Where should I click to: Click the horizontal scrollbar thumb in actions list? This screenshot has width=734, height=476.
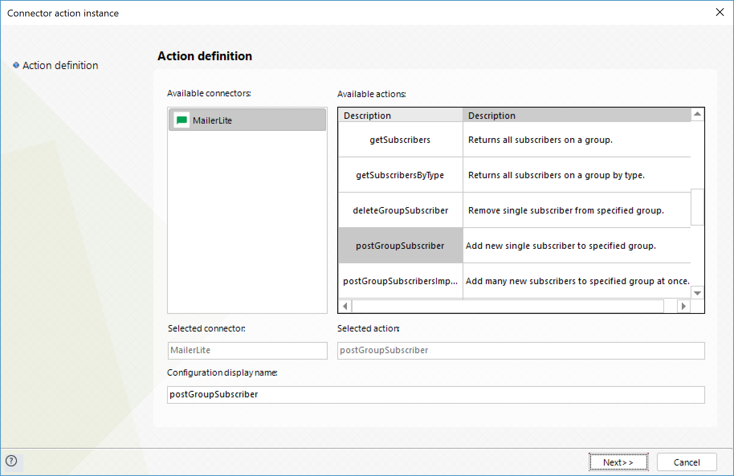pos(508,306)
